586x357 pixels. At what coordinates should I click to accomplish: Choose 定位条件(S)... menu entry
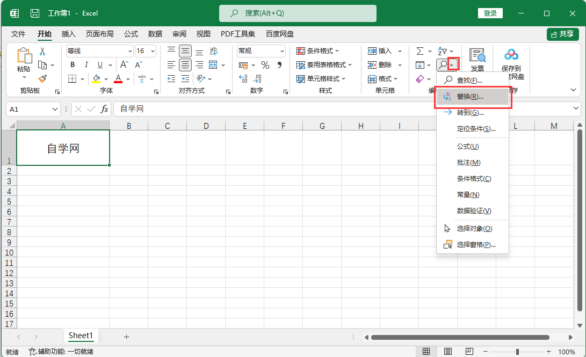point(472,129)
